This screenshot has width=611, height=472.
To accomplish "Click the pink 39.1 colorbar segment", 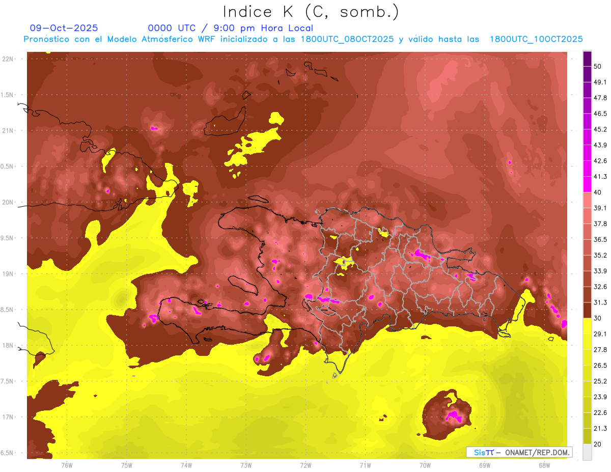I will (x=587, y=200).
